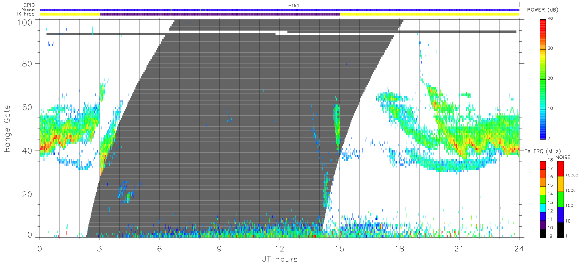584x269 pixels.
Task: Click the blue Noise strip above the plot
Action: (280, 9)
